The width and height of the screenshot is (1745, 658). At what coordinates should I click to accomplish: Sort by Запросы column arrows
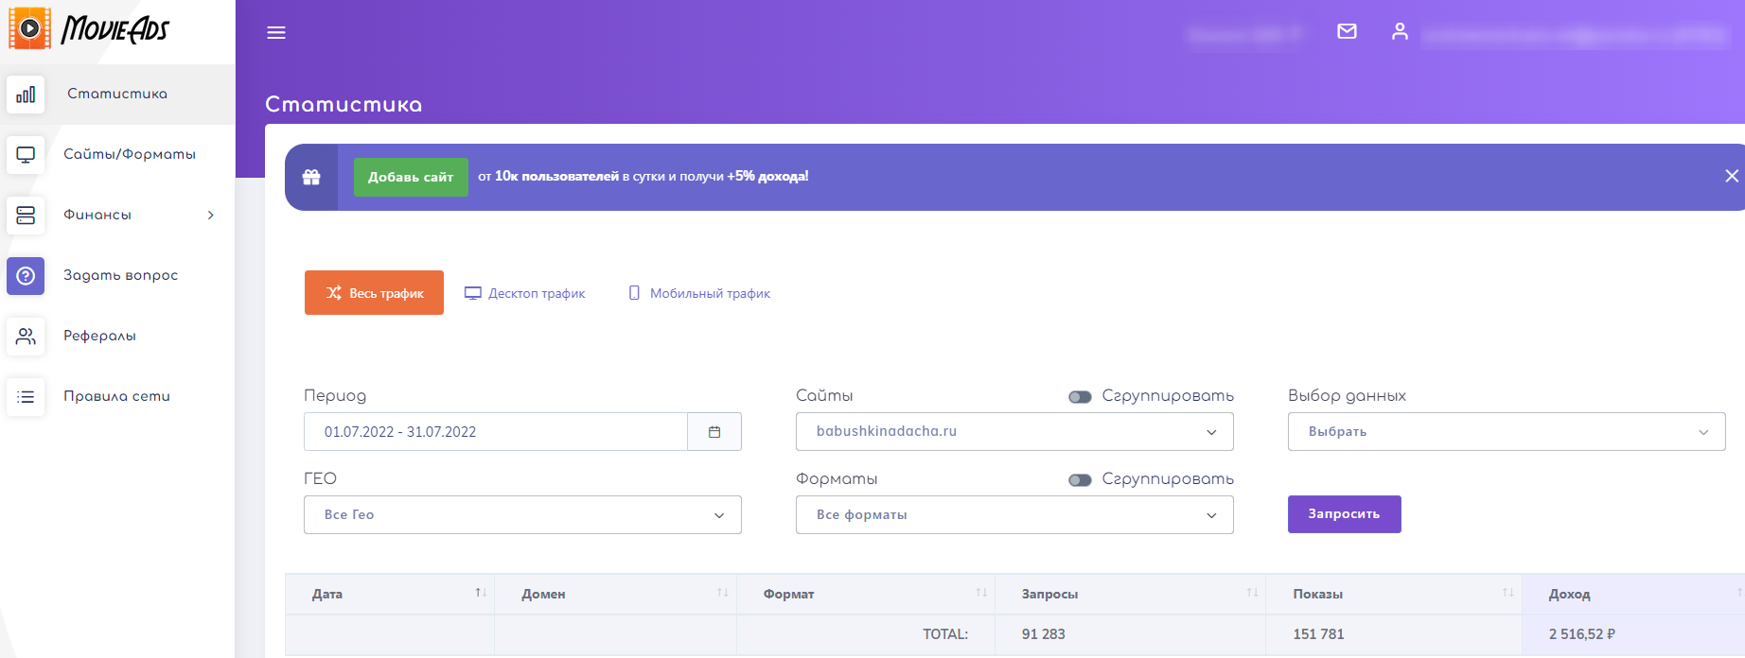[x=1252, y=593]
